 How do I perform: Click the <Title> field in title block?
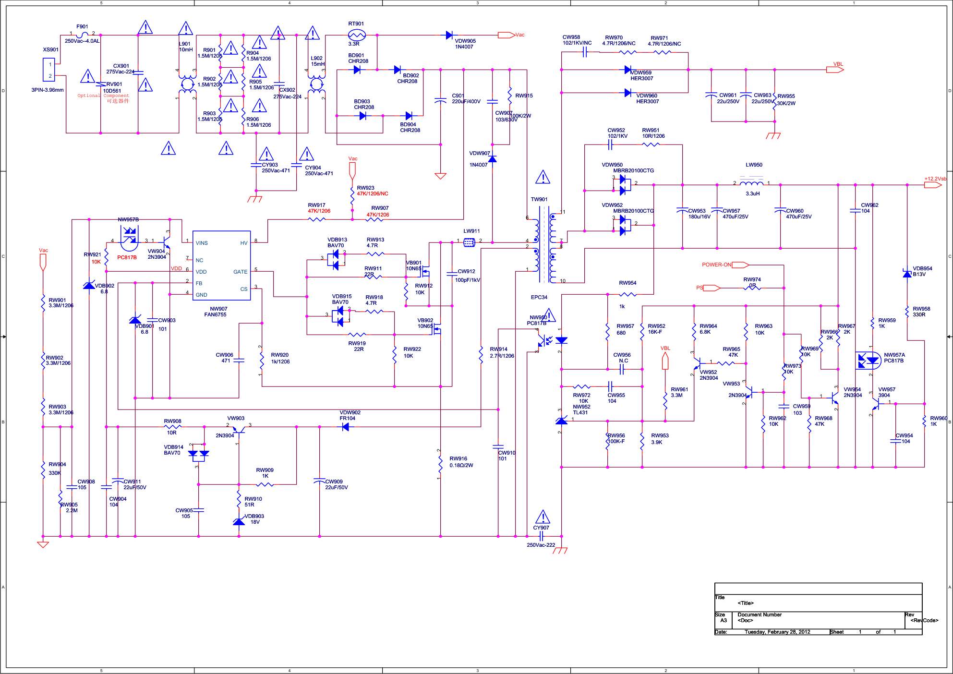746,603
